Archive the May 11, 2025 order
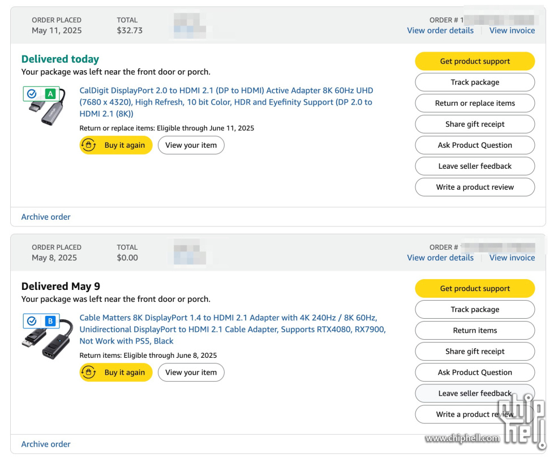This screenshot has width=554, height=458. coord(46,217)
